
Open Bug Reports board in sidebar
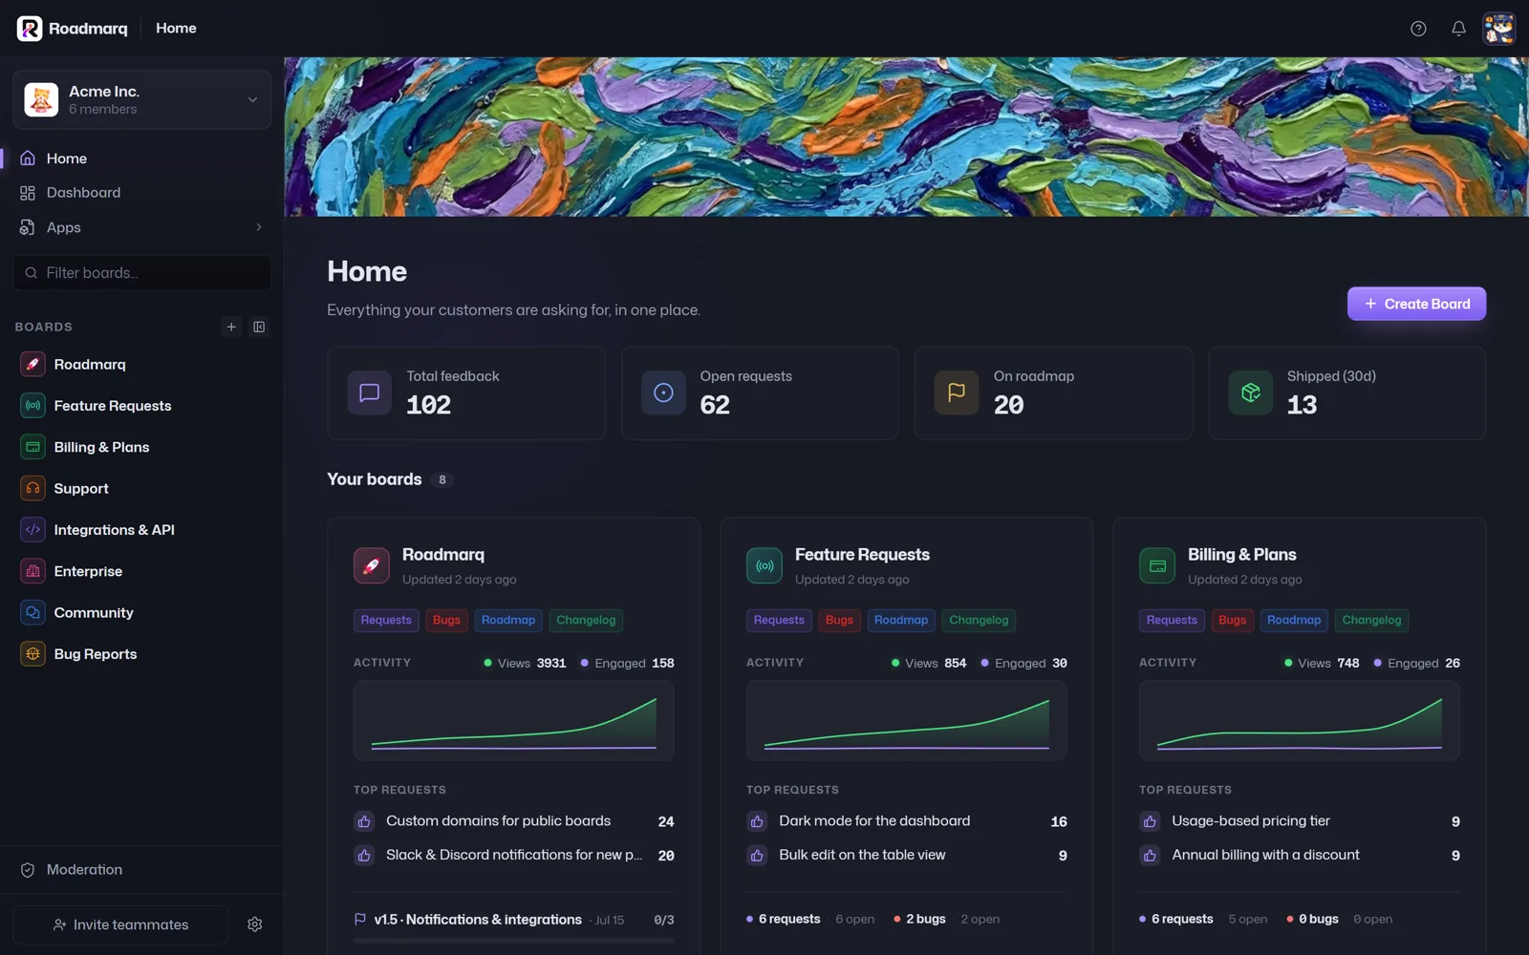(x=142, y=654)
